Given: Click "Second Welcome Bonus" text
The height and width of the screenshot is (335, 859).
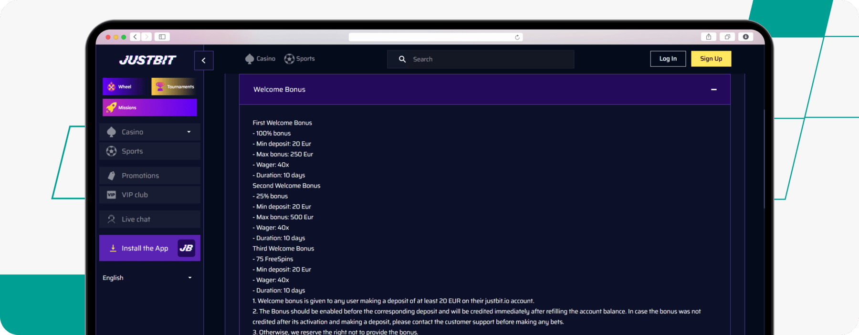Looking at the screenshot, I should pos(286,186).
